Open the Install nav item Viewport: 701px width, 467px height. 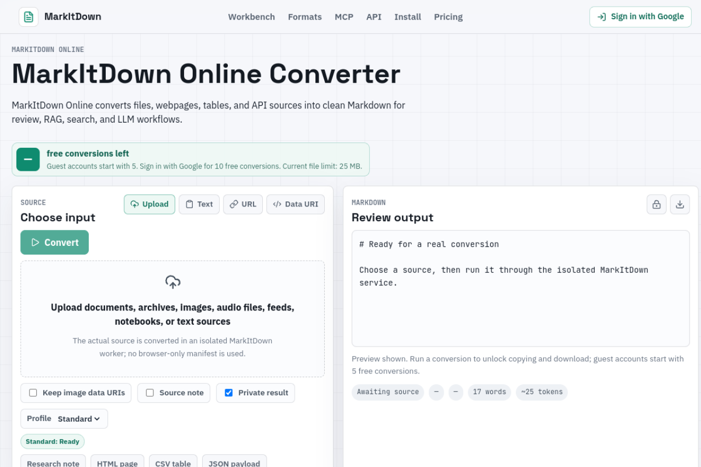[408, 17]
